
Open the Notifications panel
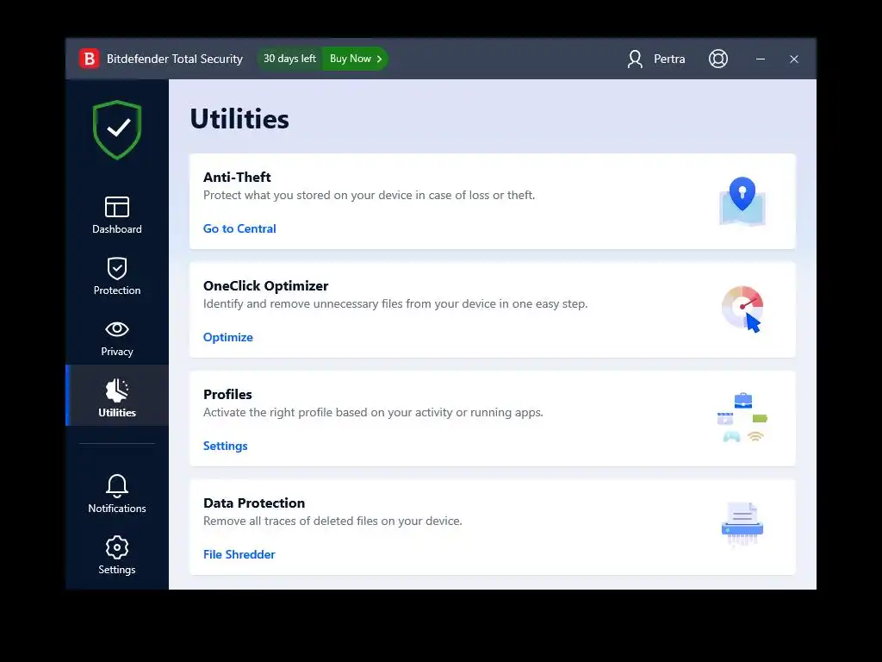(117, 494)
